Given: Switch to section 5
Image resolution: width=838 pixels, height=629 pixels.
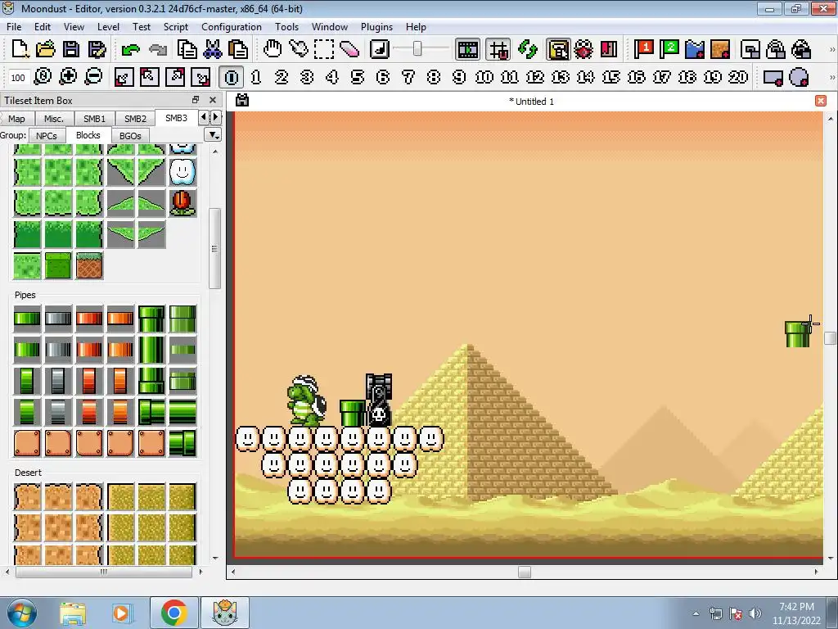Looking at the screenshot, I should click(x=358, y=78).
